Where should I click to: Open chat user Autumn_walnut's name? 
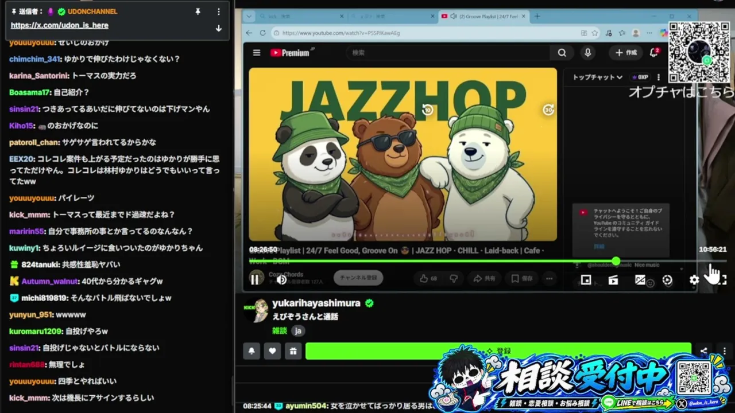pos(49,281)
